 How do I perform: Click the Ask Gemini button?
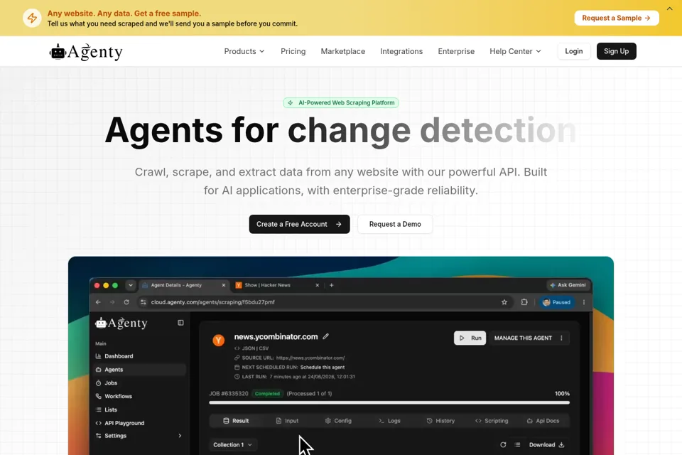tap(568, 285)
